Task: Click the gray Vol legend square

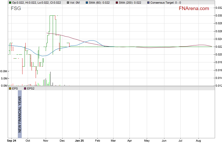Action: [68, 3]
